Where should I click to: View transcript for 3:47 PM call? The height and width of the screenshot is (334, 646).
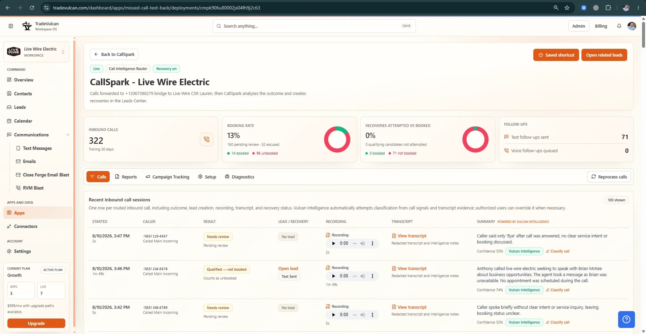(409, 236)
